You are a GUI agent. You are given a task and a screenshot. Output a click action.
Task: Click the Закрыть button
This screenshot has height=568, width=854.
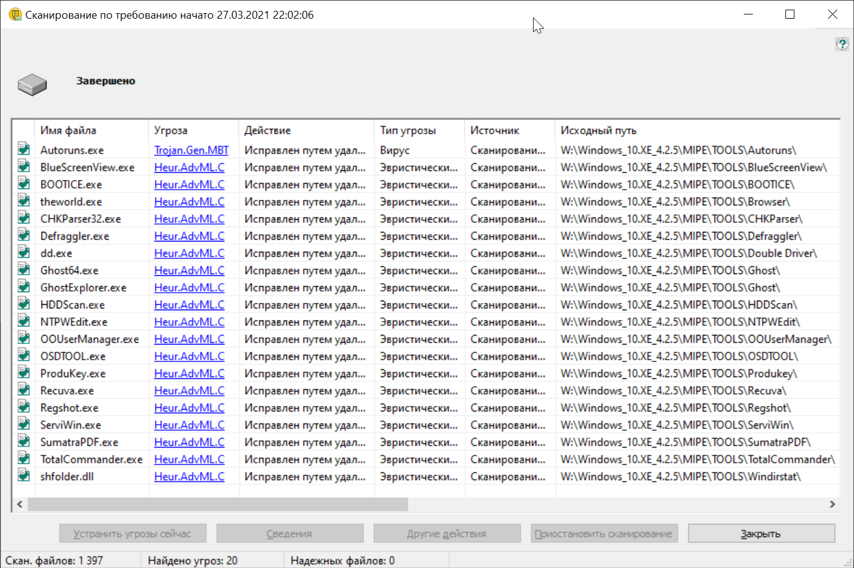pos(761,534)
